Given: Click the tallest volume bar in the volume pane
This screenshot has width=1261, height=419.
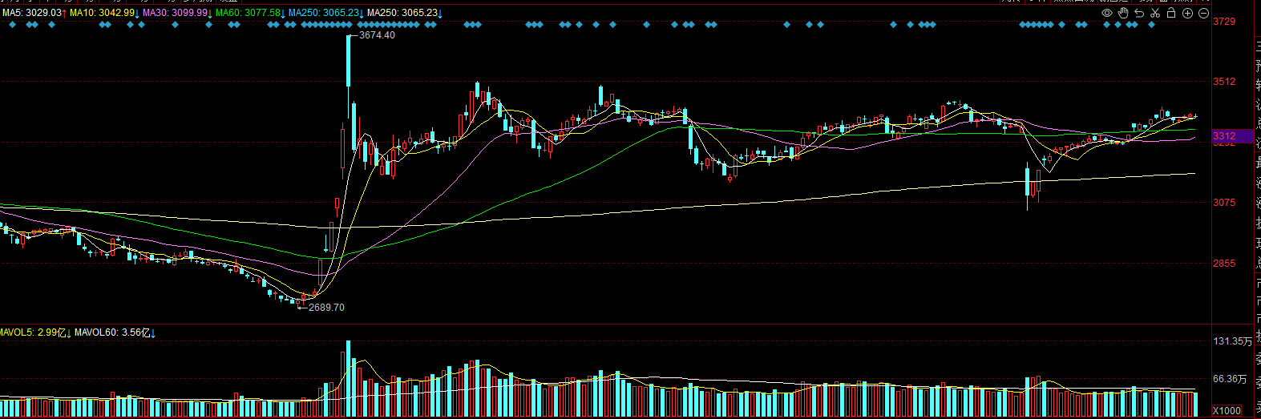Looking at the screenshot, I should pyautogui.click(x=349, y=378).
